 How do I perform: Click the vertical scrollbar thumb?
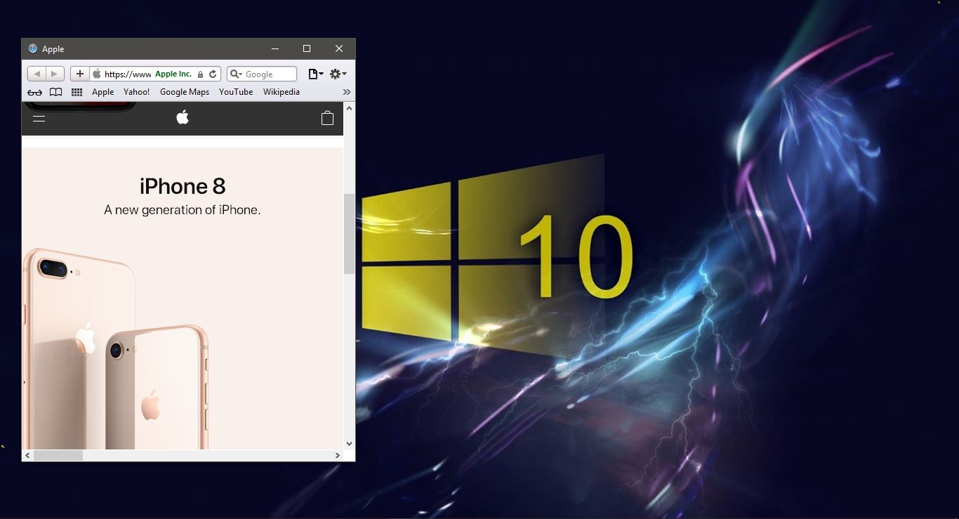coord(349,234)
